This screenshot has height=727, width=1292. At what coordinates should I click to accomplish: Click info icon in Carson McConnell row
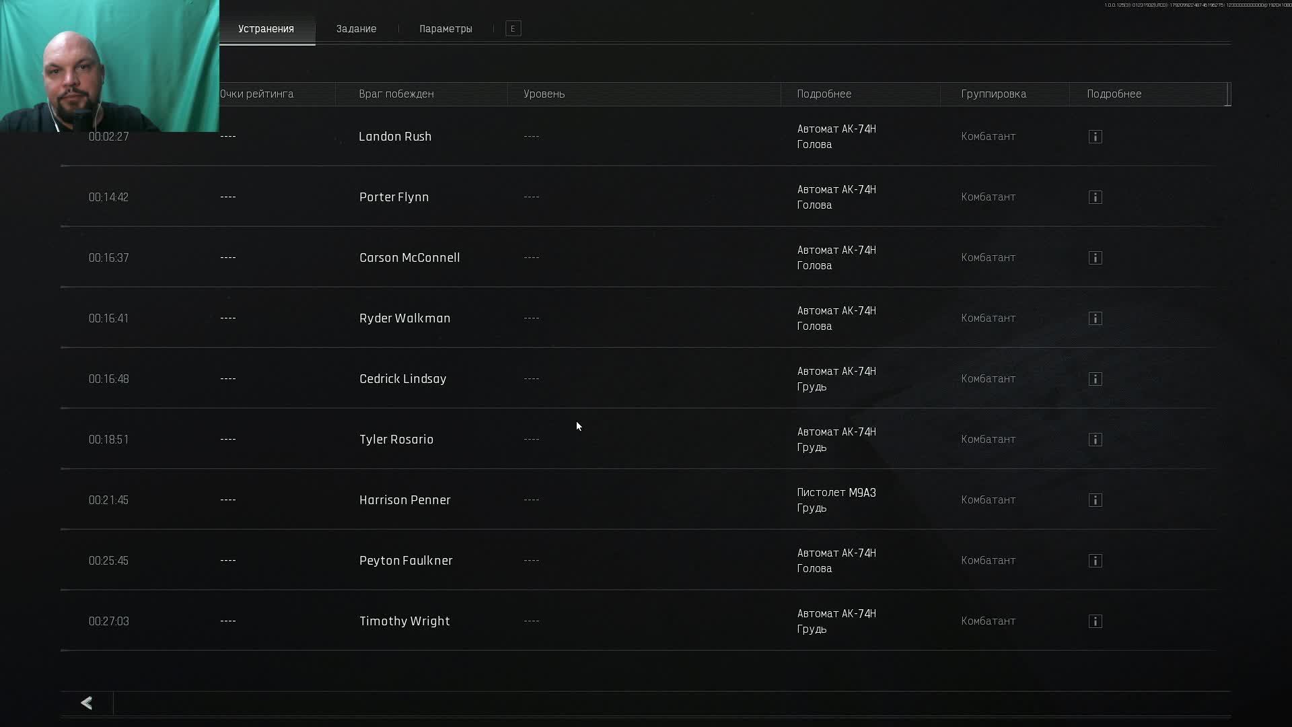[x=1095, y=258]
